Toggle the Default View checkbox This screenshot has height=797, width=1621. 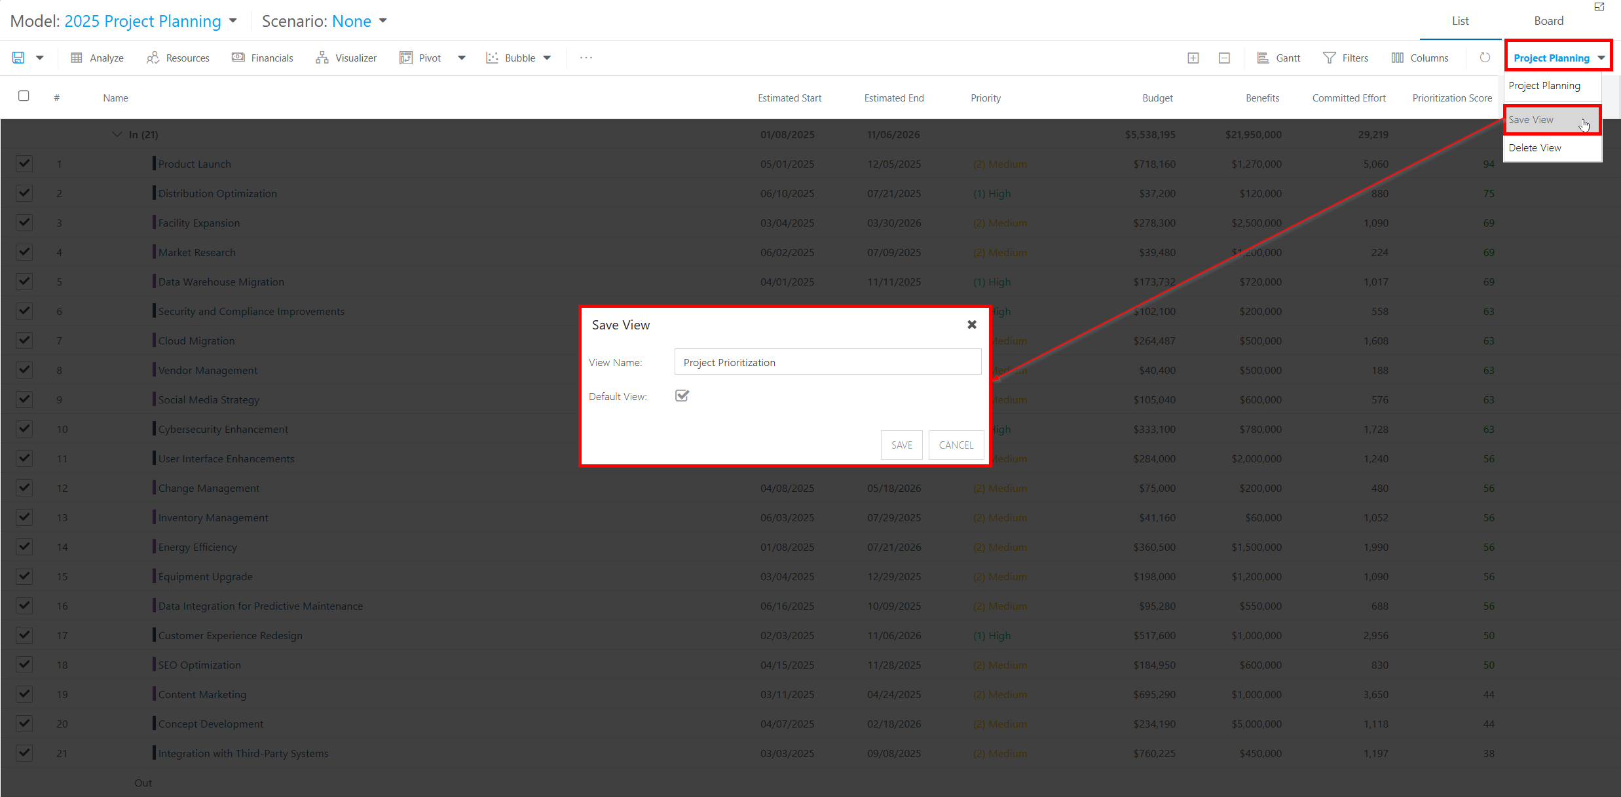coord(682,396)
